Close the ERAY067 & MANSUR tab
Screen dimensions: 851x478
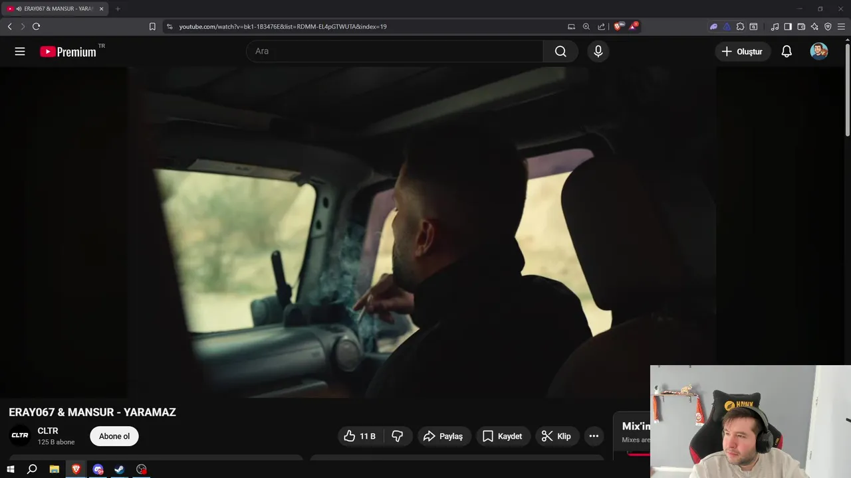coord(101,9)
